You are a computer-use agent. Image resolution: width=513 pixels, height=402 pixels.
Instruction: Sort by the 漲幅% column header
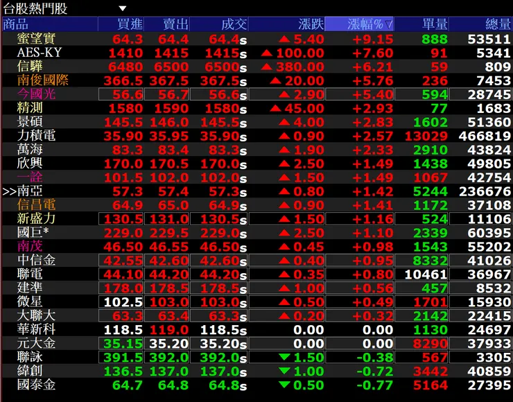coord(359,24)
